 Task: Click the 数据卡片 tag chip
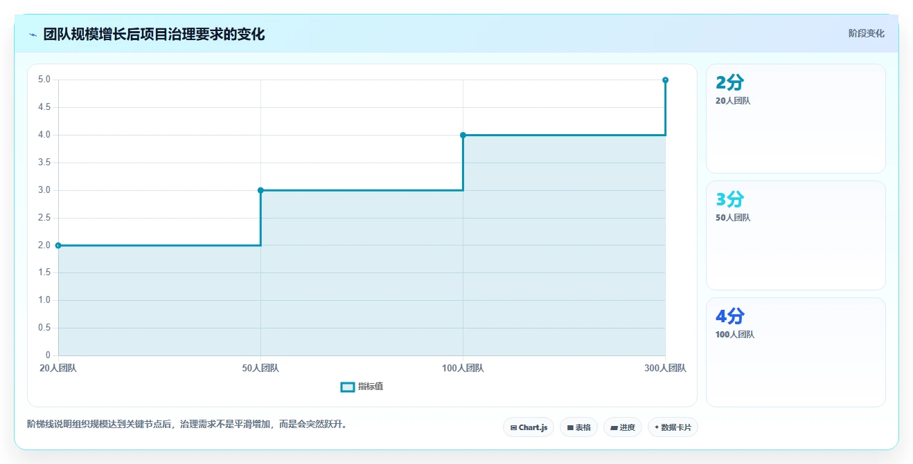(x=673, y=427)
